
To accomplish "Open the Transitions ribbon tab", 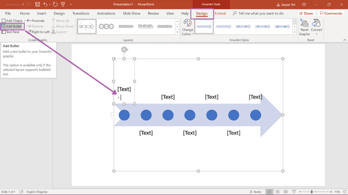I will pyautogui.click(x=81, y=14).
